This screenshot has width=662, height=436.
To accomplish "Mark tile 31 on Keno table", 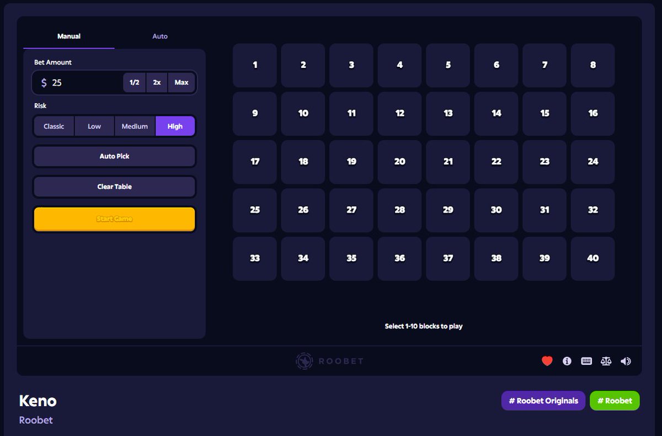I will 544,210.
